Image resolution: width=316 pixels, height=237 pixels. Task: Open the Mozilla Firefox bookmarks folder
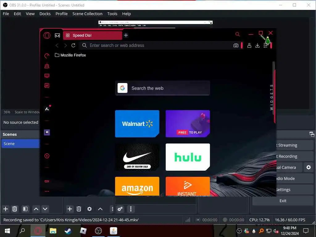[x=70, y=55]
